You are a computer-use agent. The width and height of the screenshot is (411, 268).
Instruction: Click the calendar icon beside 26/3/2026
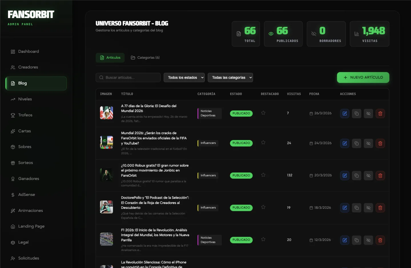[x=311, y=113]
